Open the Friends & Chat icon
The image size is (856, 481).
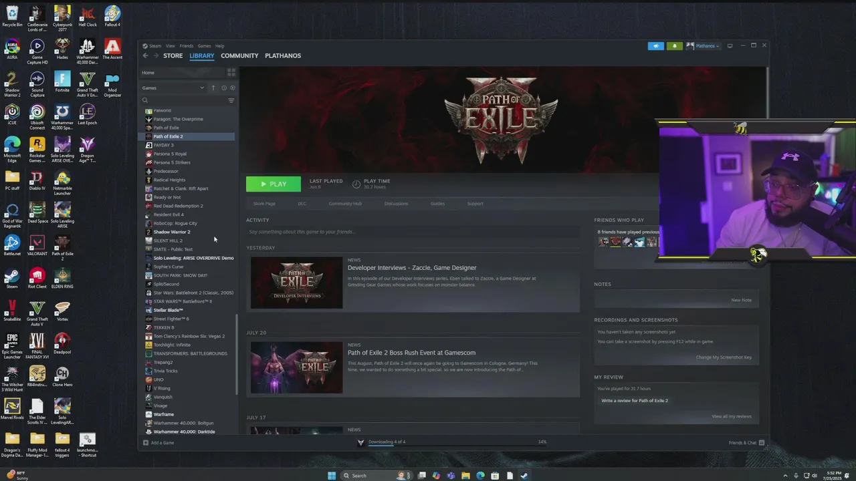(x=762, y=442)
